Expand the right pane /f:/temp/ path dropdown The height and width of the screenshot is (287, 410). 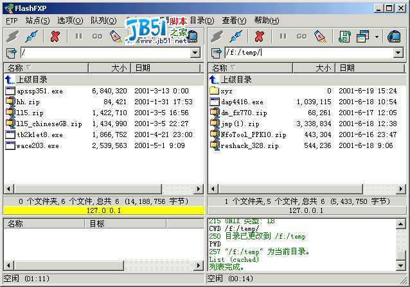pyautogui.click(x=398, y=53)
